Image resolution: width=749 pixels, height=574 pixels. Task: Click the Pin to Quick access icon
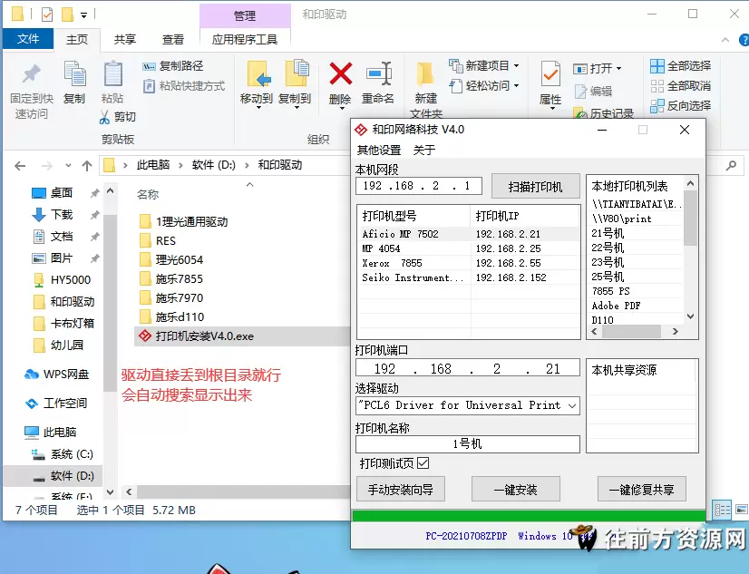[x=32, y=74]
